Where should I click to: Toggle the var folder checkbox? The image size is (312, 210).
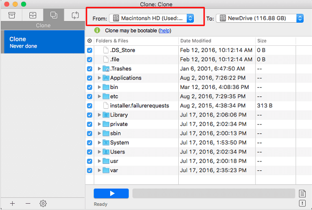90,170
